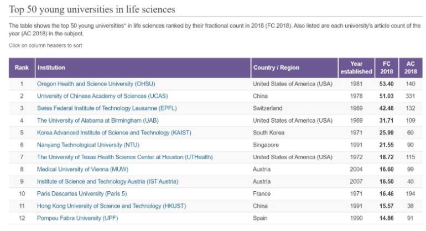The height and width of the screenshot is (231, 426).
Task: Sort table by the Rank column header
Action: (22, 67)
